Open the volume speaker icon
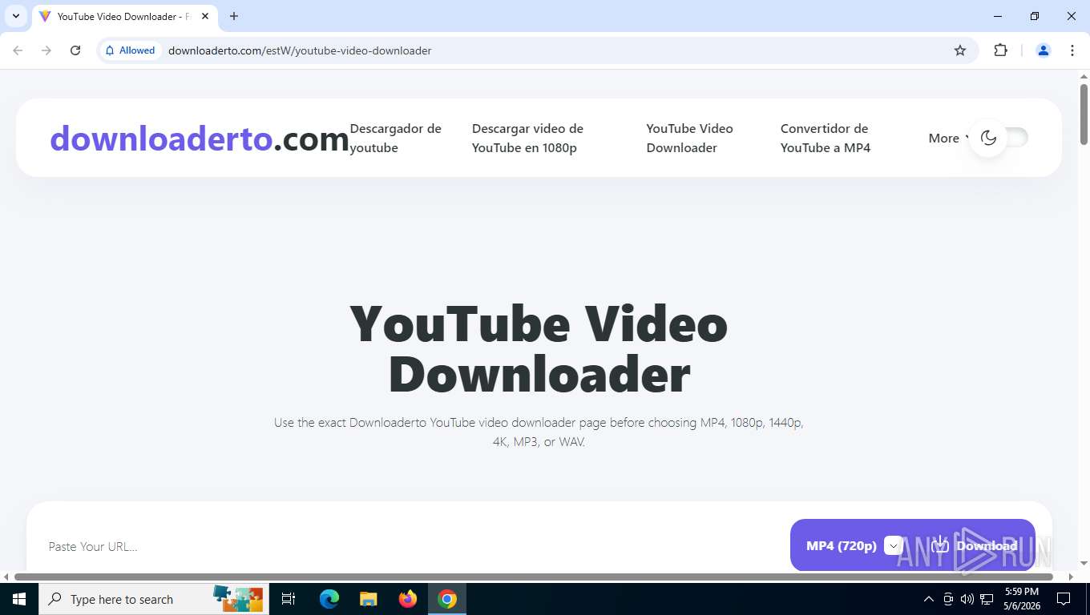This screenshot has width=1090, height=615. (967, 599)
